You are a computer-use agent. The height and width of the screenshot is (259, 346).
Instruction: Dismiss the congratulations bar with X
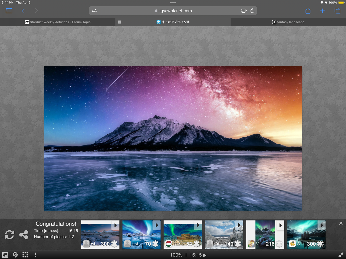coord(341,223)
